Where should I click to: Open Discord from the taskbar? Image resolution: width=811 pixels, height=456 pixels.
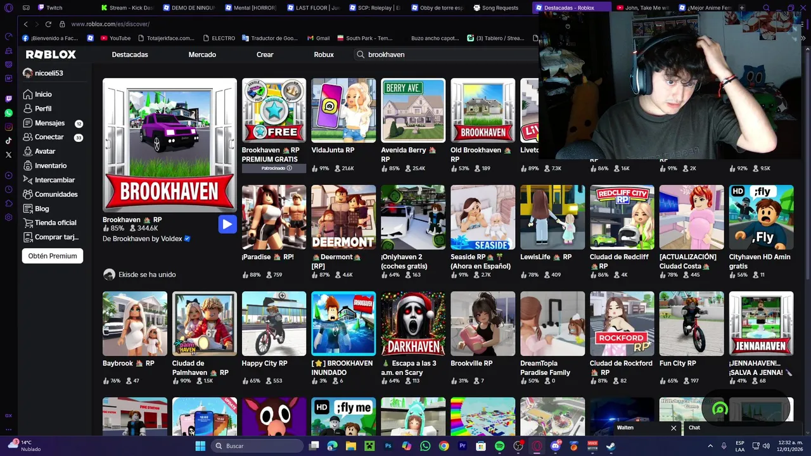pos(556,446)
